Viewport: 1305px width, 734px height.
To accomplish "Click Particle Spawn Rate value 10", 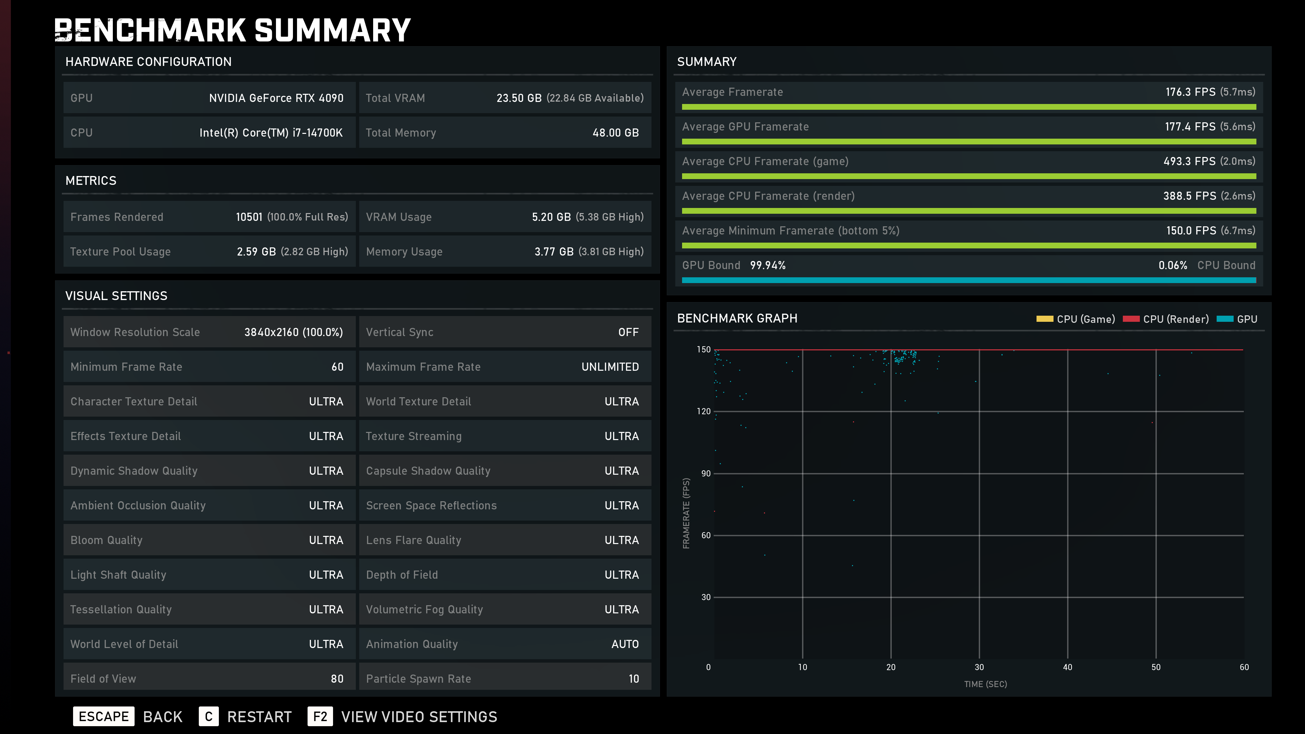I will tap(633, 679).
